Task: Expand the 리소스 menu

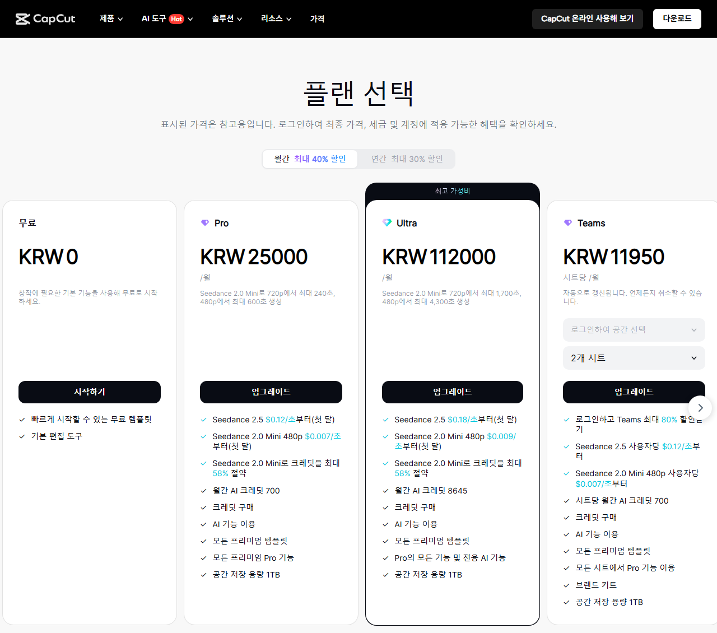Action: (x=276, y=19)
